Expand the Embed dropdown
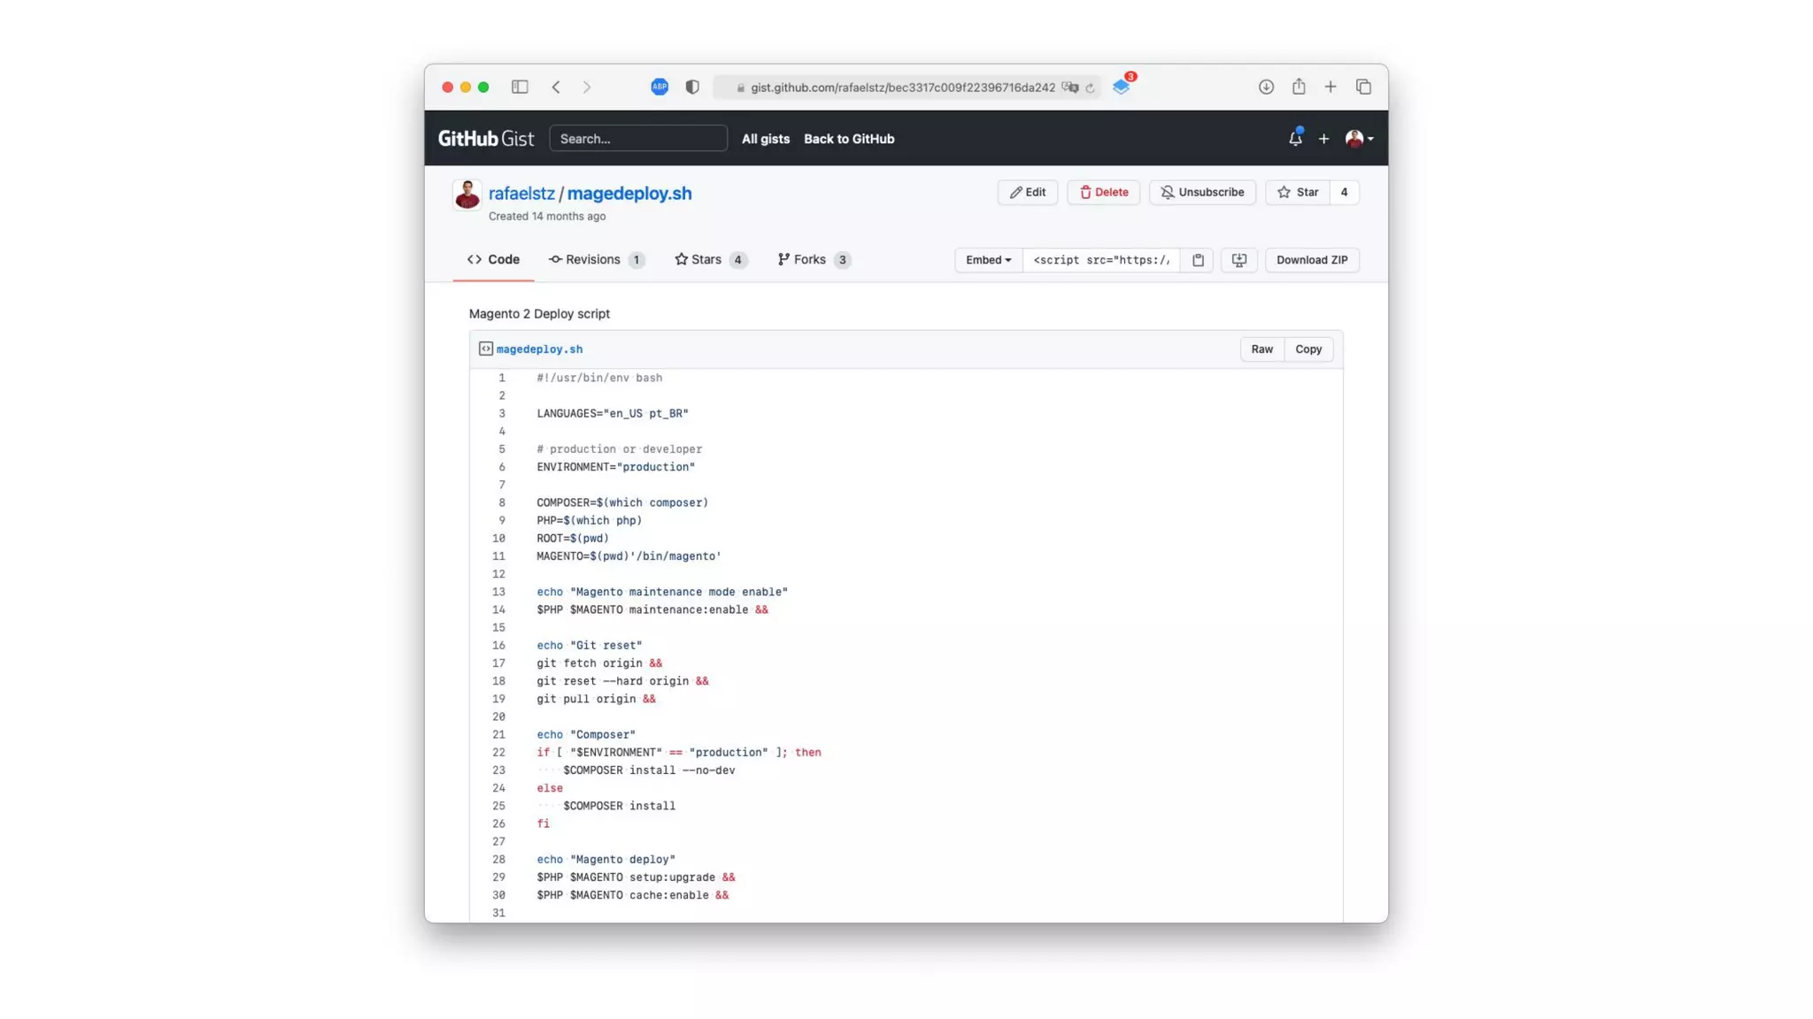 (x=988, y=260)
